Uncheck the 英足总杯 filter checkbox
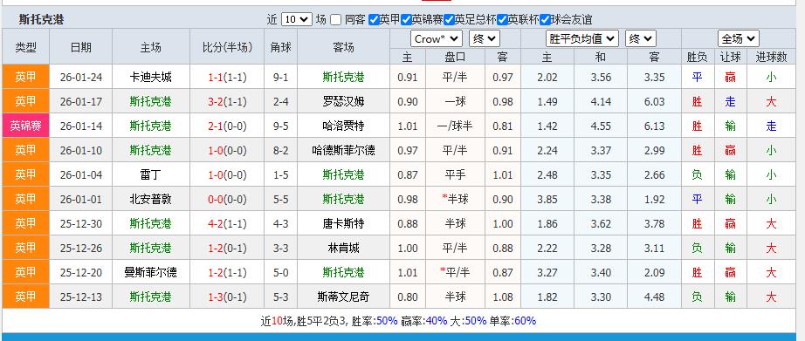Screen dimensions: 805x341 [450, 20]
